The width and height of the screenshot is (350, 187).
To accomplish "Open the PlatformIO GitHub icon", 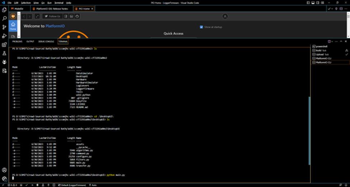I will [77, 16].
